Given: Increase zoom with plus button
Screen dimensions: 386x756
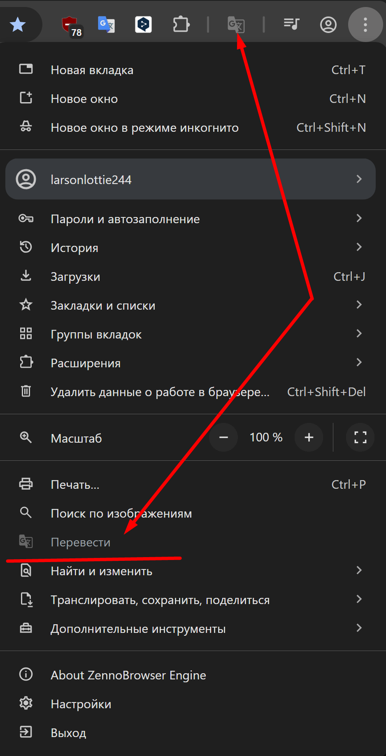Looking at the screenshot, I should 309,437.
